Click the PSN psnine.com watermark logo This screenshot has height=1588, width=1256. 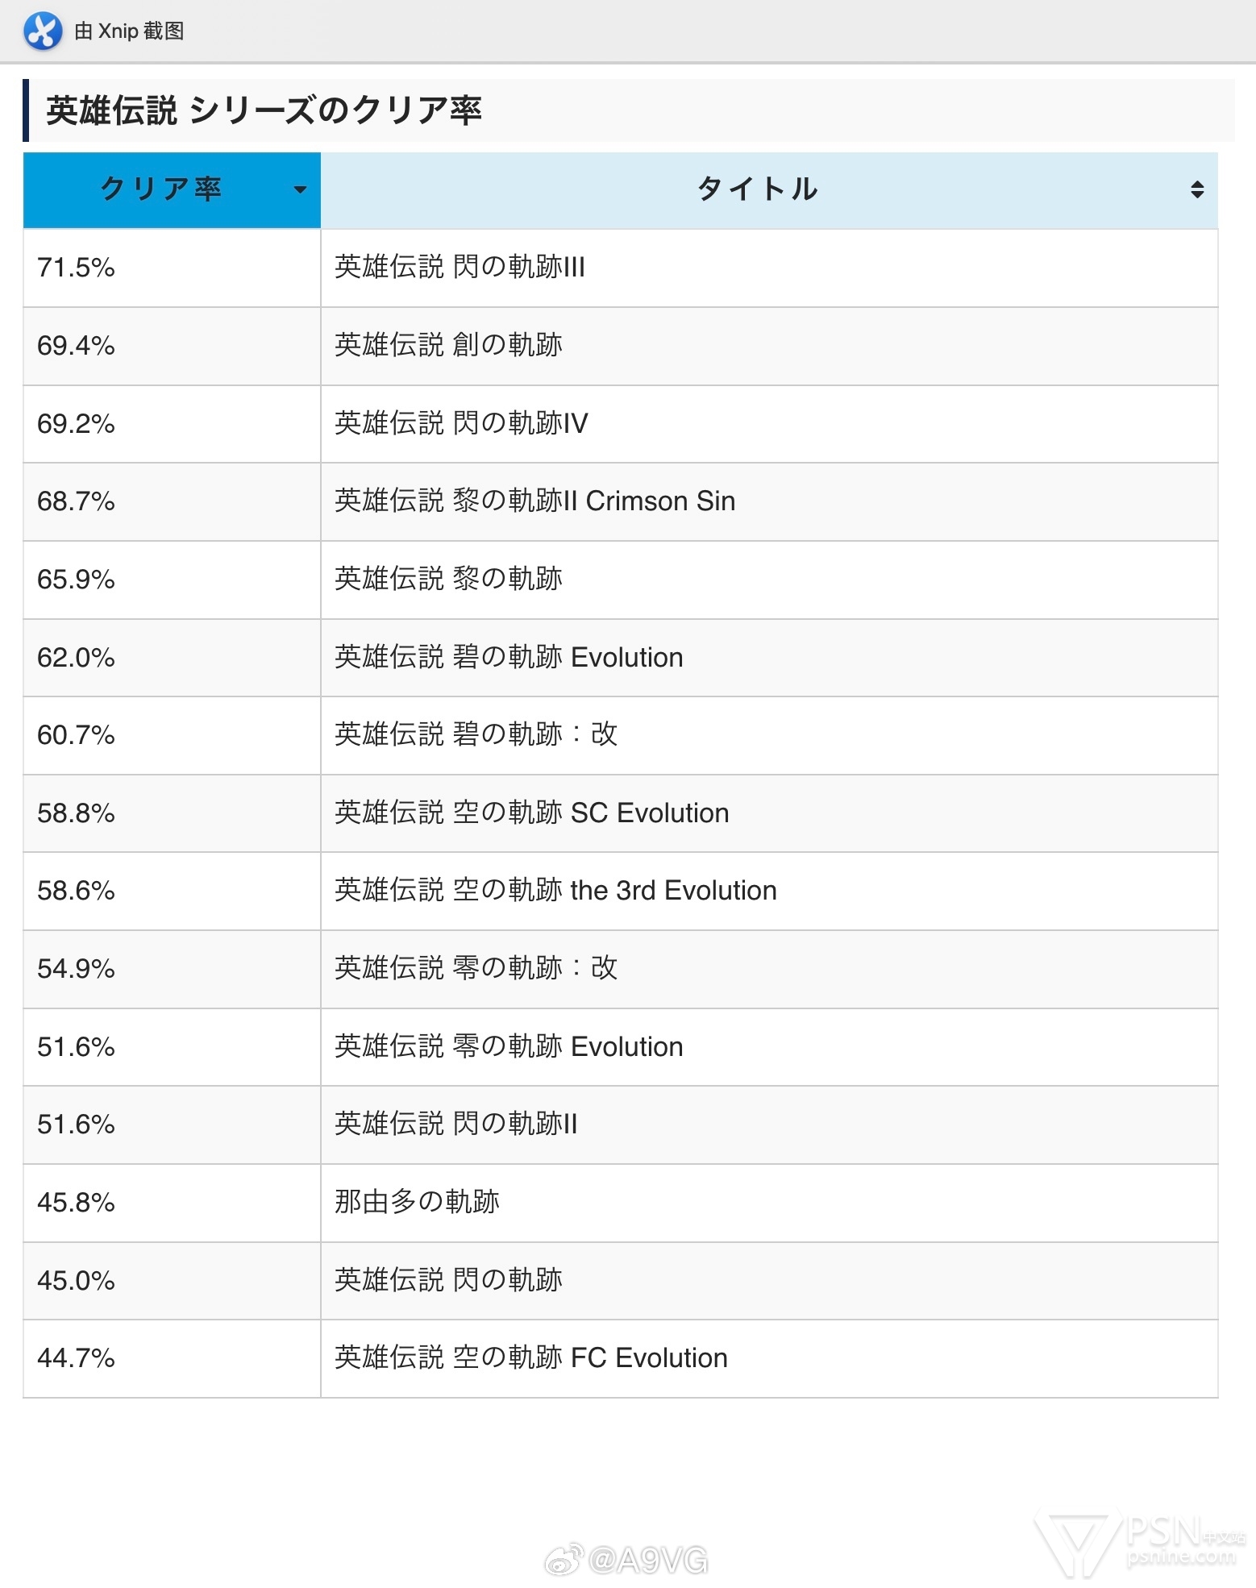1140,1542
